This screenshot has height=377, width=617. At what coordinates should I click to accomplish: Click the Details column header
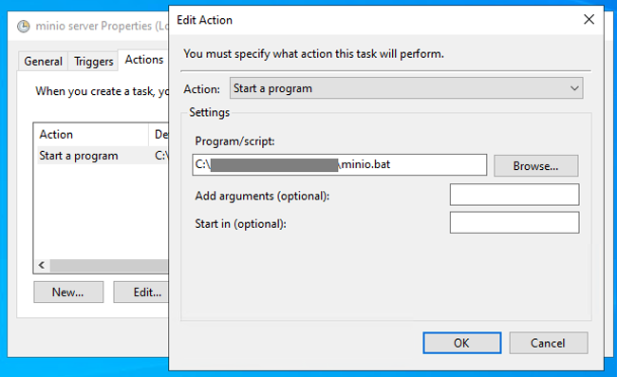point(159,135)
